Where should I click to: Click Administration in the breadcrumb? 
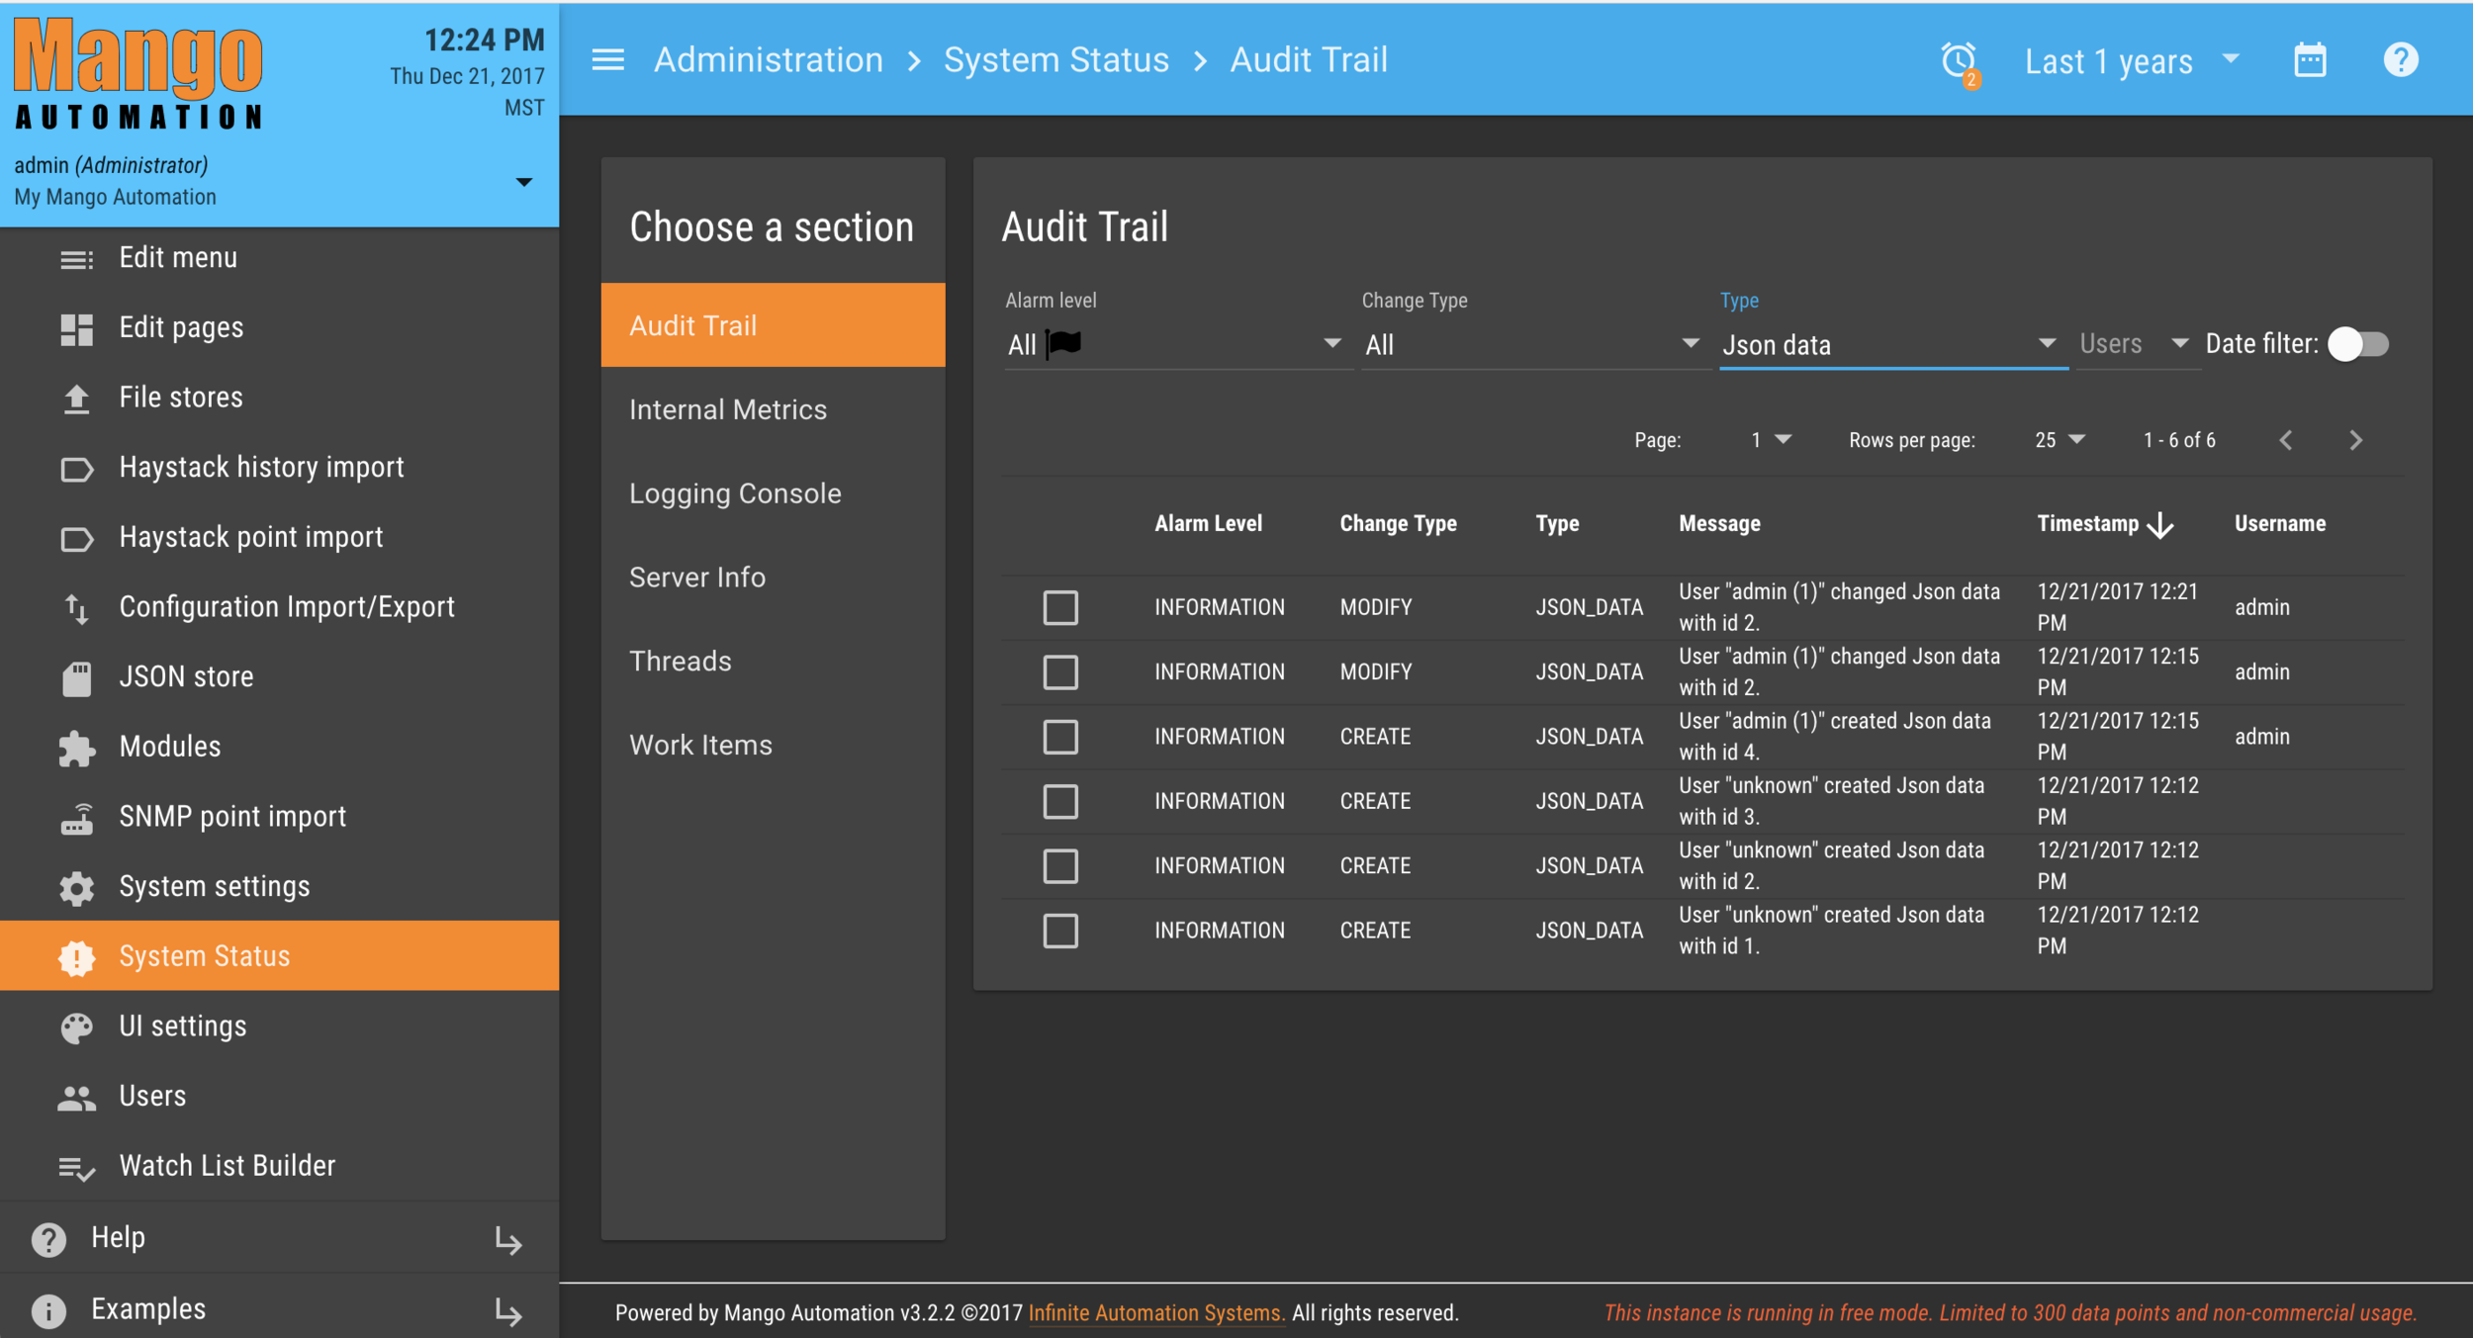coord(768,60)
